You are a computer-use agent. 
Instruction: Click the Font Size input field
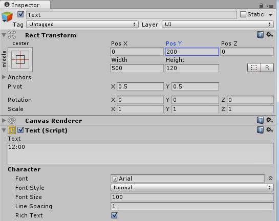192,197
